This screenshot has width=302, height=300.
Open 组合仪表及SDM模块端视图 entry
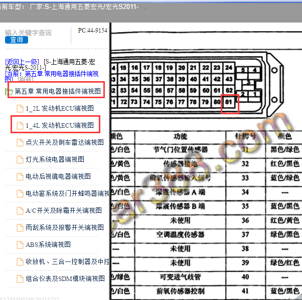click(x=65, y=278)
